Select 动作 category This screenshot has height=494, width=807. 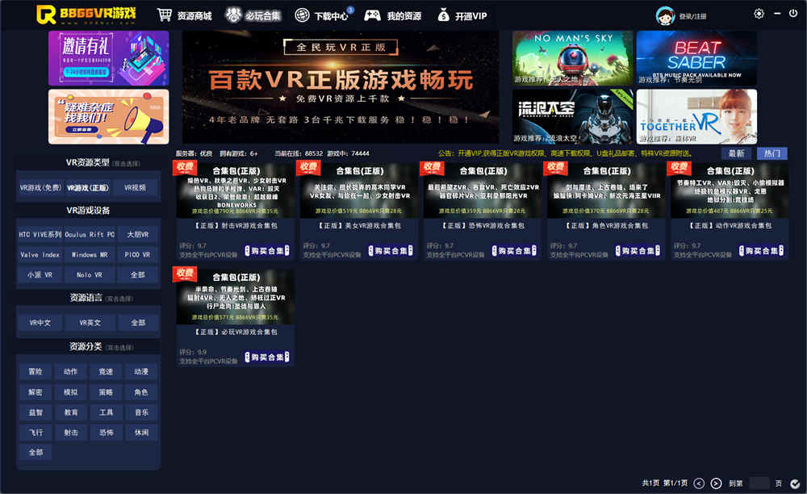click(x=71, y=371)
